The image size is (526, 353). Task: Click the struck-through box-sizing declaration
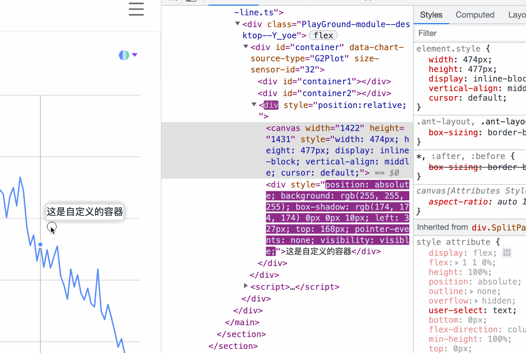coord(477,167)
